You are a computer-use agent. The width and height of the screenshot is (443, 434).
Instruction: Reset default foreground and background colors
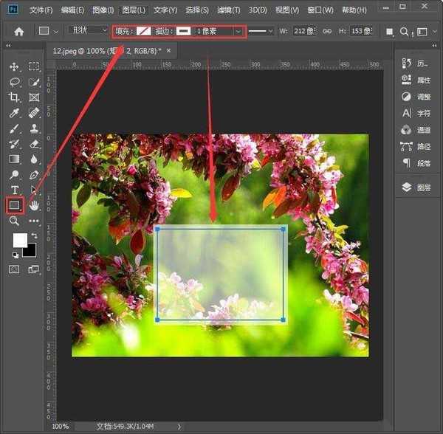pos(16,255)
